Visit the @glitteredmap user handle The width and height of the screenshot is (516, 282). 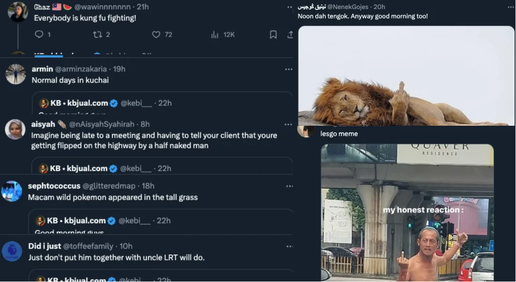click(x=109, y=186)
